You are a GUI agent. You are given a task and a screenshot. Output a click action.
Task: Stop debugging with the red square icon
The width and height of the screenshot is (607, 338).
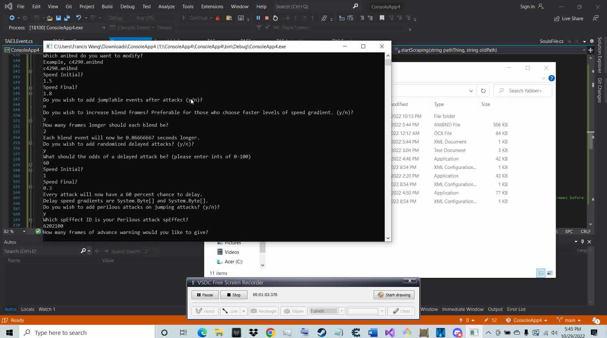(x=267, y=18)
